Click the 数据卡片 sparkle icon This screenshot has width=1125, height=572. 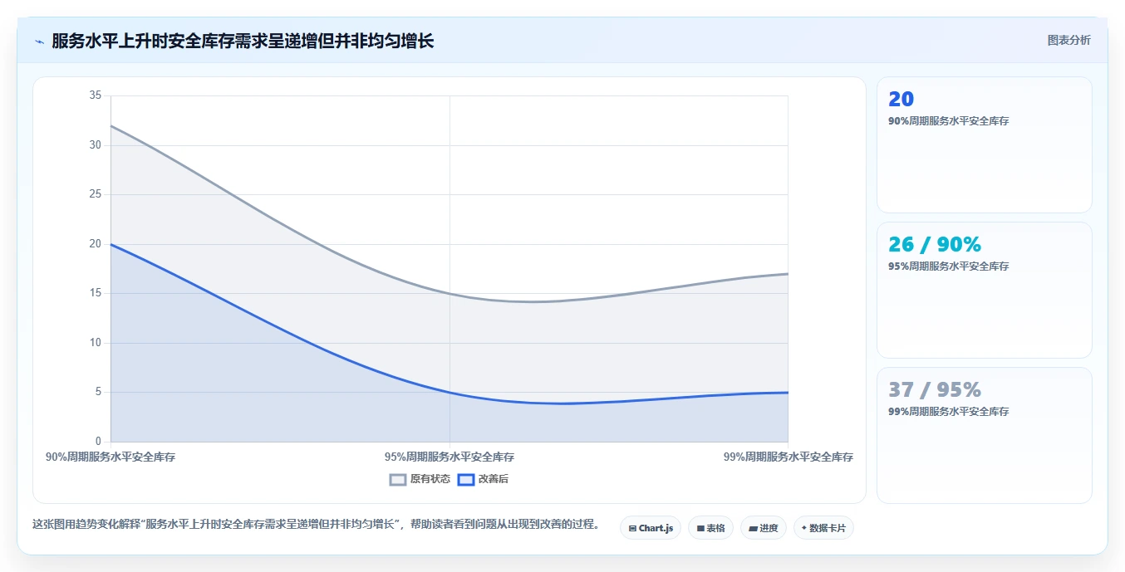point(804,528)
